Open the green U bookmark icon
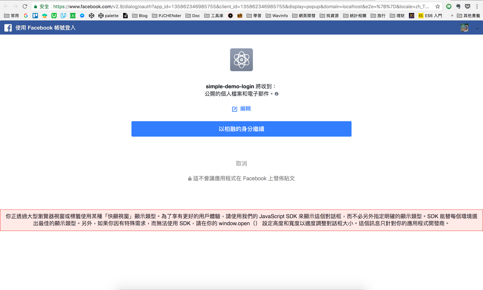 click(x=54, y=15)
